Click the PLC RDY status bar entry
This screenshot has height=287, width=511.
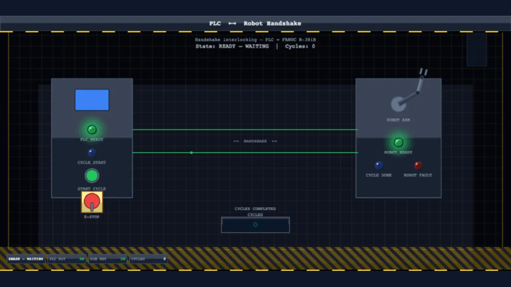(66, 259)
